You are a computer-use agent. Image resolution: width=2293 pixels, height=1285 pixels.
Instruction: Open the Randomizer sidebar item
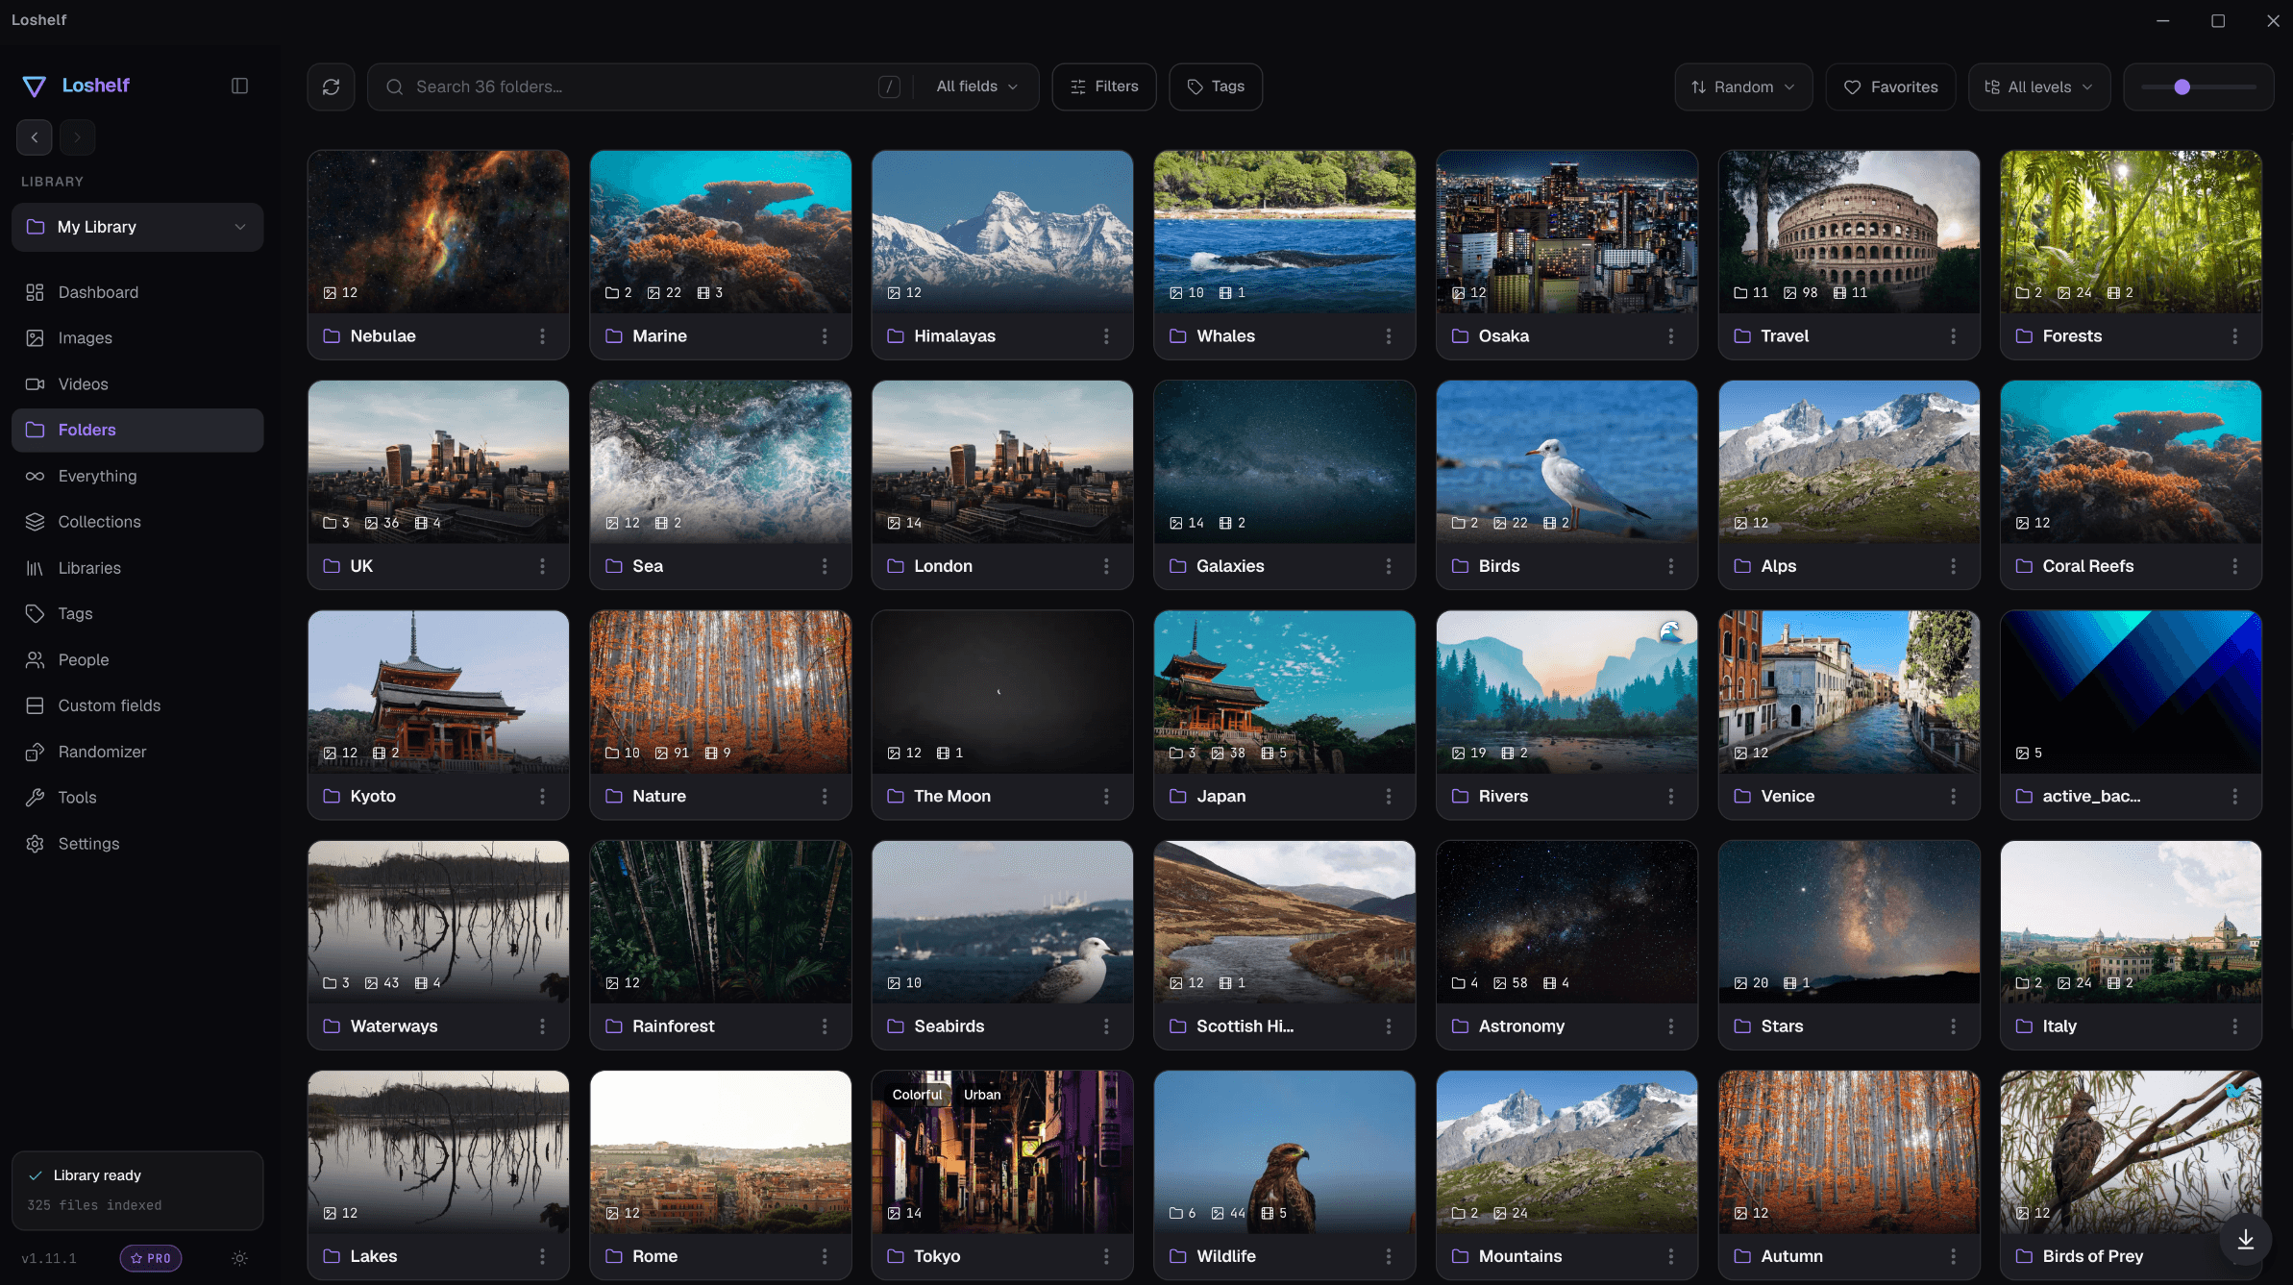137,752
